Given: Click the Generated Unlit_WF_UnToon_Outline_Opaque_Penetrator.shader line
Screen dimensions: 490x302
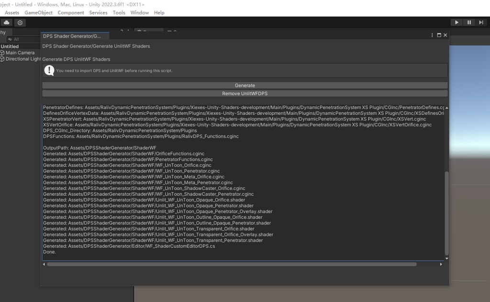Looking at the screenshot, I should [157, 223].
